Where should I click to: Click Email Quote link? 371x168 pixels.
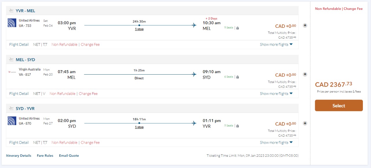click(x=69, y=156)
